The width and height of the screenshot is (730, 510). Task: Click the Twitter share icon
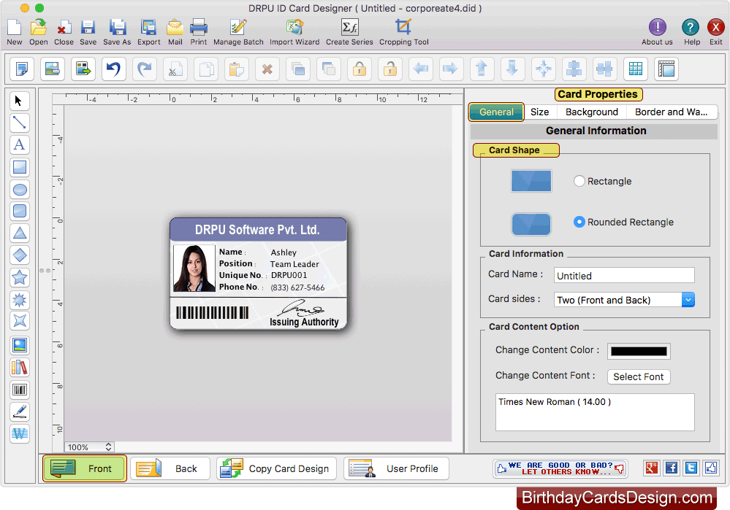click(x=691, y=468)
